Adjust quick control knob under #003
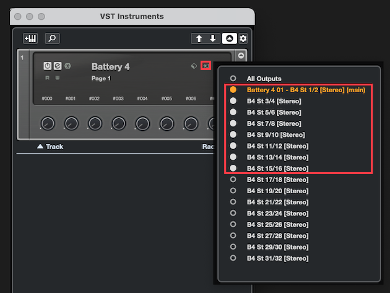 coord(119,123)
